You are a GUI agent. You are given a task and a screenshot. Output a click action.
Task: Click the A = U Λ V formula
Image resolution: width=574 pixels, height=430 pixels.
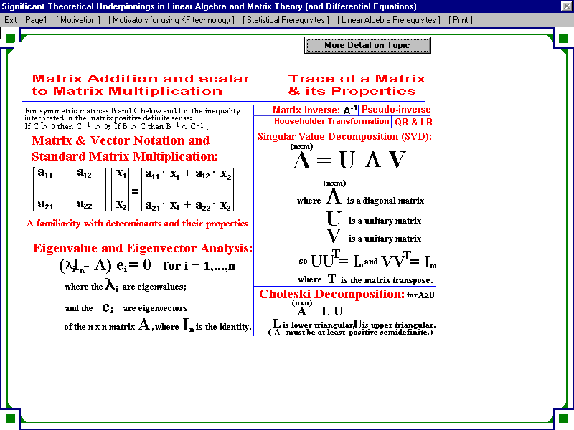click(x=349, y=160)
